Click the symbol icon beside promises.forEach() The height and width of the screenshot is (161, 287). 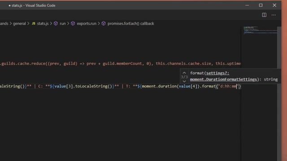click(x=104, y=24)
